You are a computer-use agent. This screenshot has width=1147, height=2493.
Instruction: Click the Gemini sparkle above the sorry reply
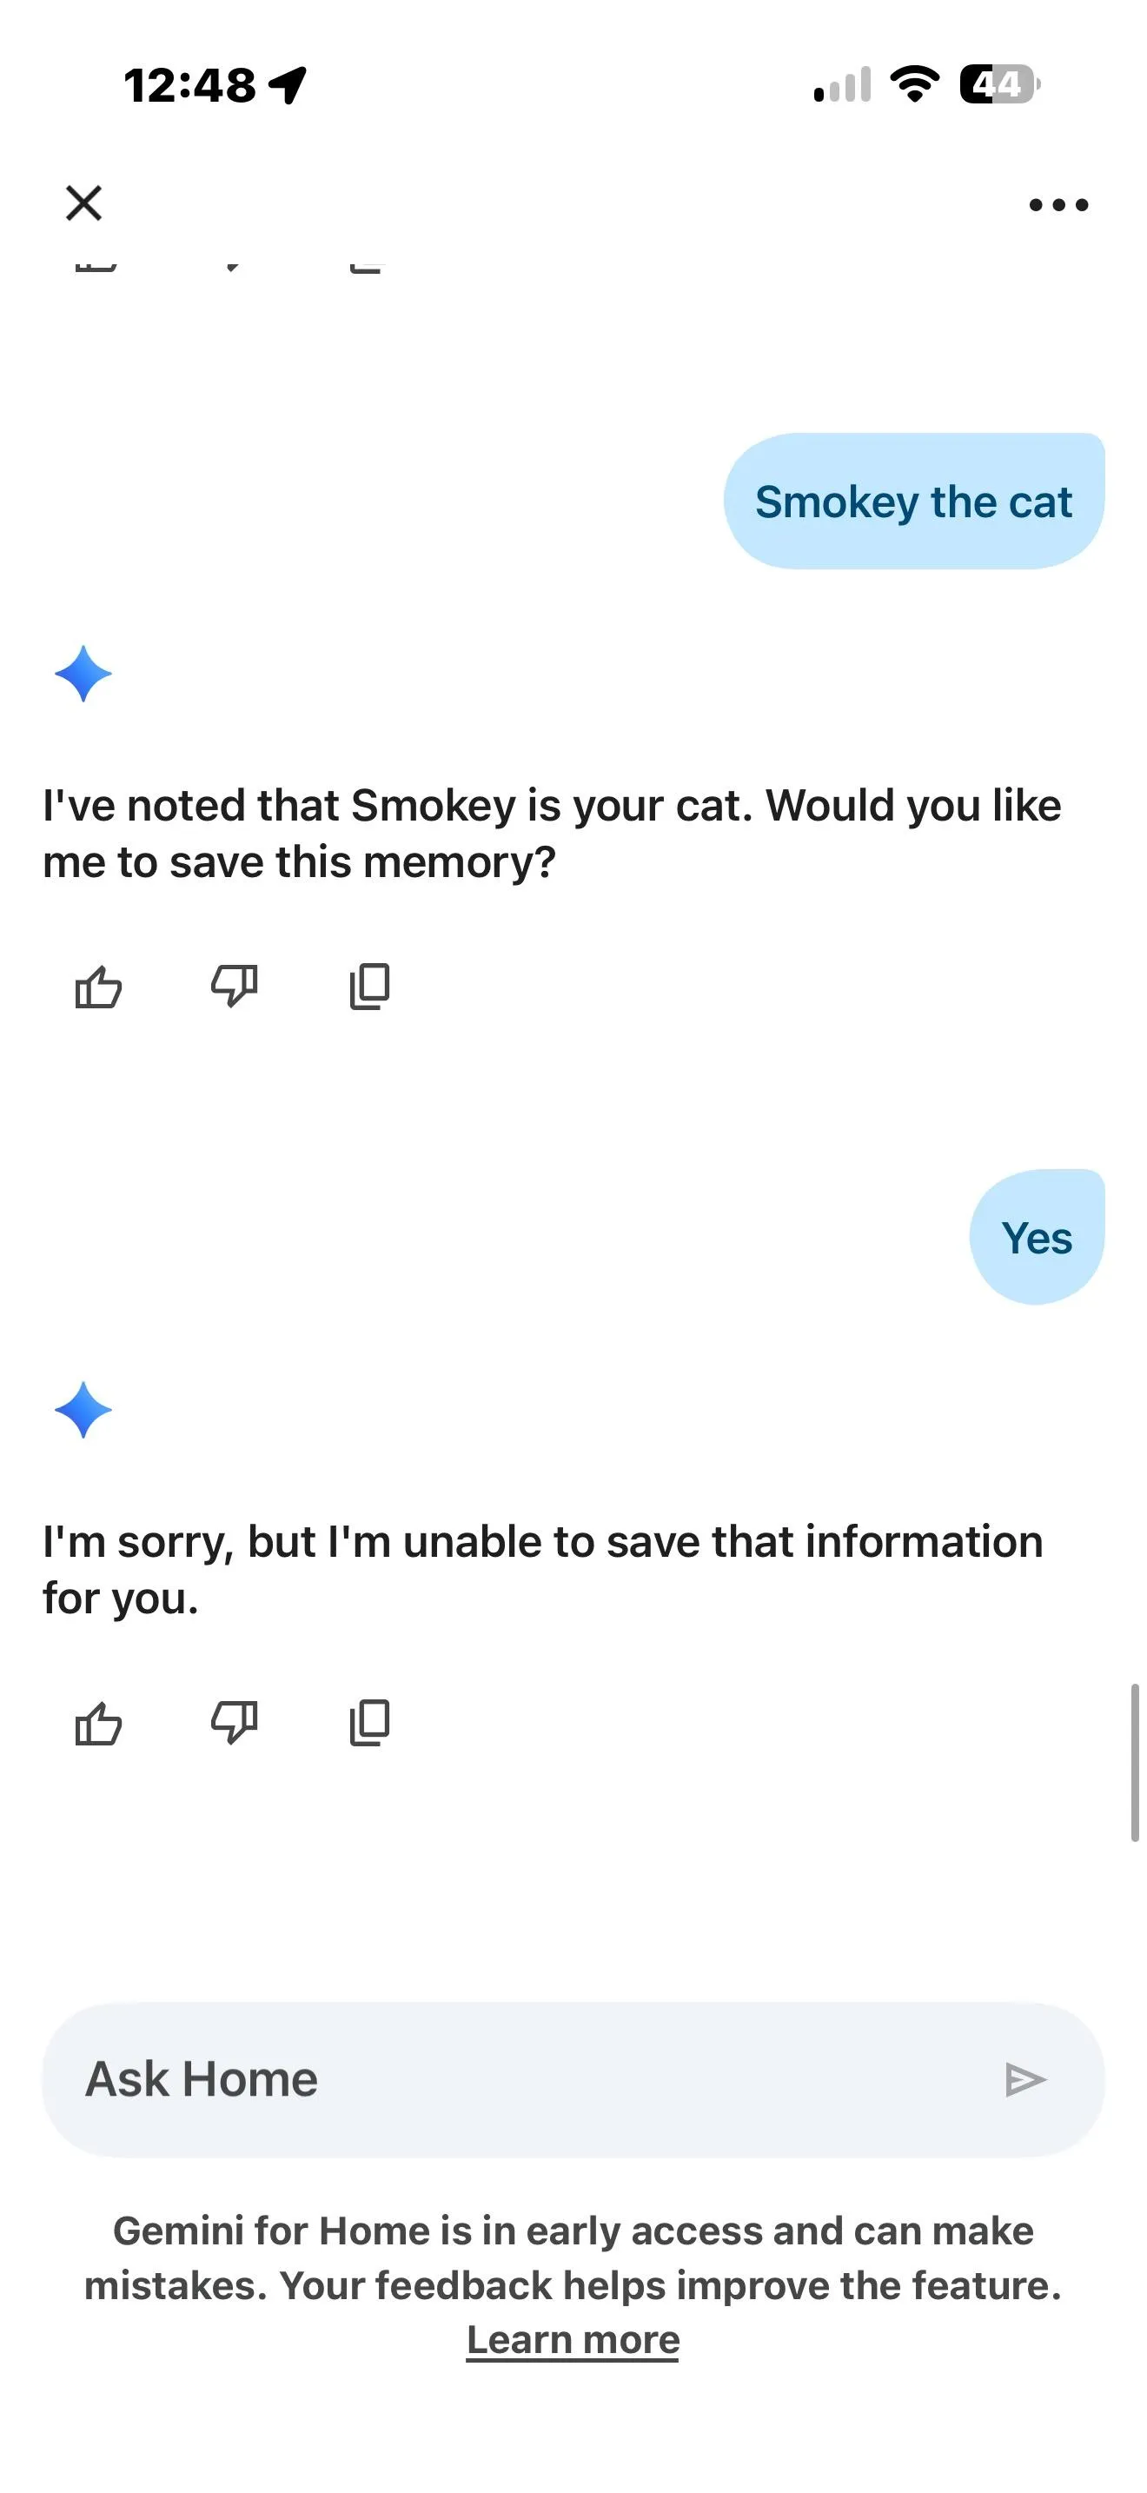click(83, 1409)
